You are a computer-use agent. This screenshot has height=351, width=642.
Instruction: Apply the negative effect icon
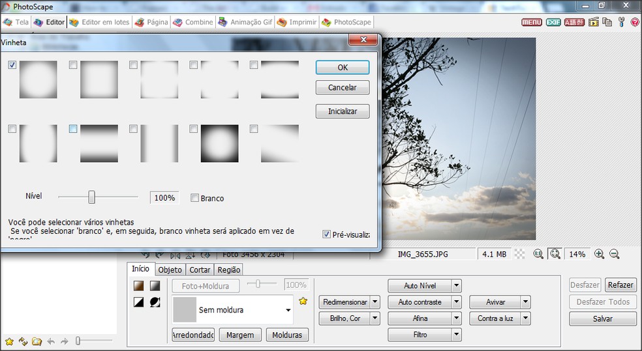pos(155,302)
